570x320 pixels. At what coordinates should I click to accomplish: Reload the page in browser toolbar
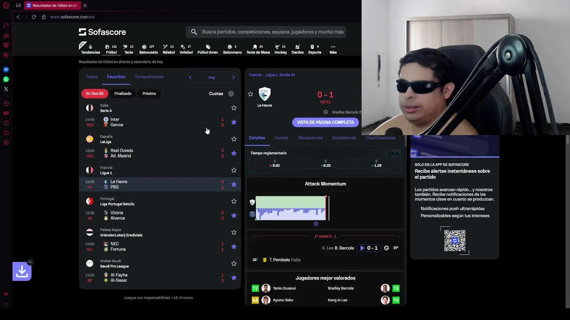pos(34,17)
